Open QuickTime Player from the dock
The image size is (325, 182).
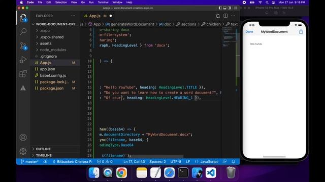point(108,172)
